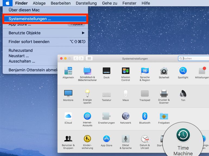Open Erweiterungen settings

[x=106, y=118]
